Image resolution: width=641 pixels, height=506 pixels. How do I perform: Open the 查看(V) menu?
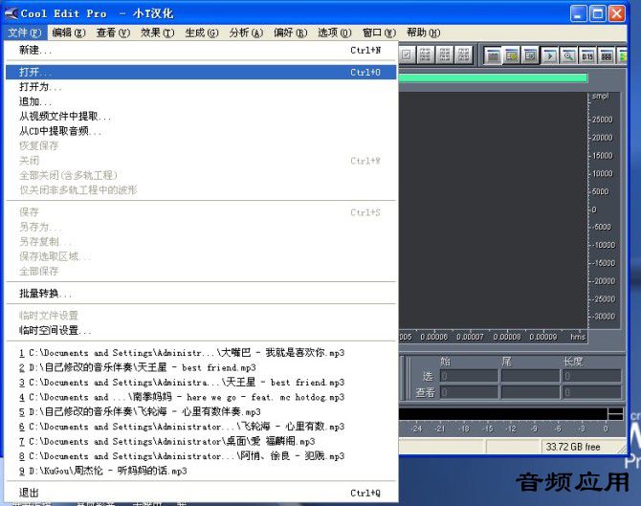point(113,33)
